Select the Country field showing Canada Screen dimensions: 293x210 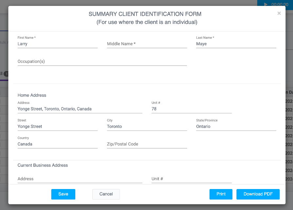[57, 144]
